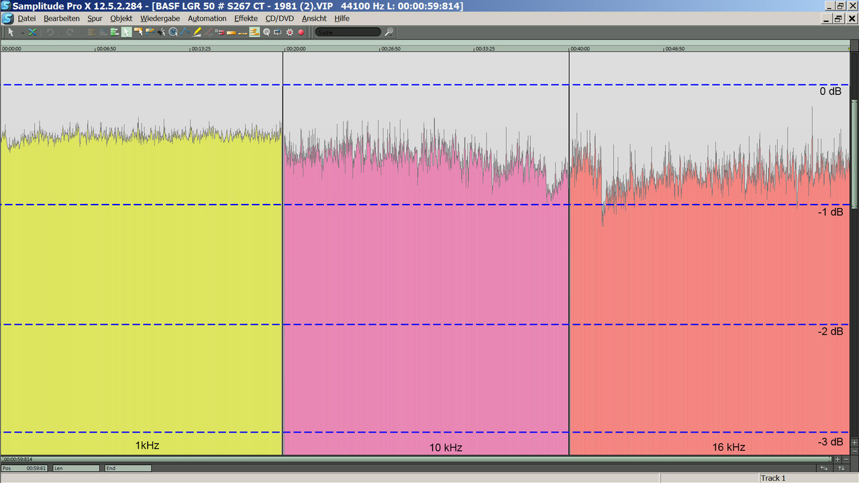859x483 pixels.
Task: Click the search magnifier button
Action: pyautogui.click(x=389, y=32)
